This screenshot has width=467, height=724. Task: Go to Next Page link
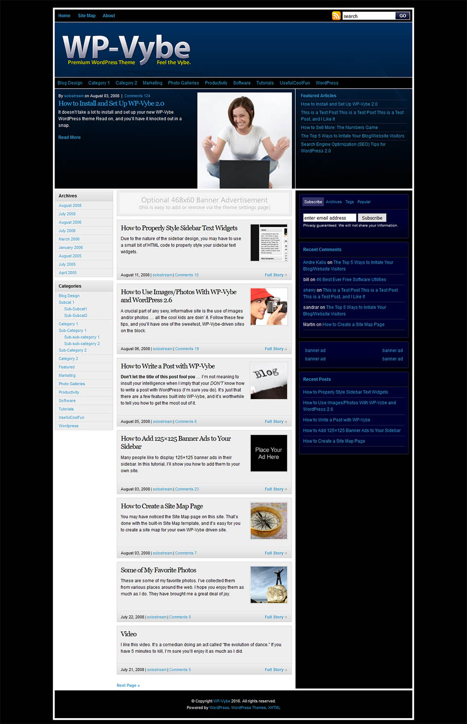click(x=128, y=686)
